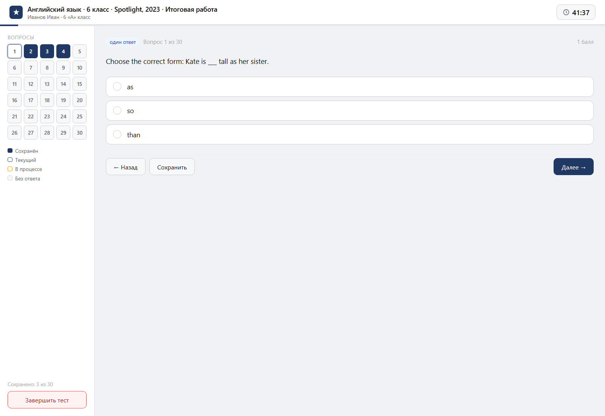The height and width of the screenshot is (416, 605).
Task: Jump to question 22
Action: (31, 116)
